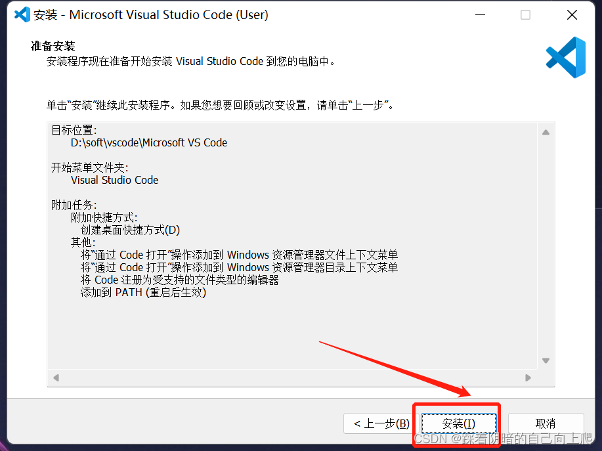Click the Visual Studio Code folder line
This screenshot has height=451, width=602.
(114, 180)
